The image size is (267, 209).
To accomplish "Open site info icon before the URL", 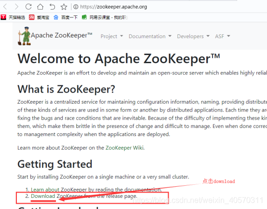I will click(x=76, y=7).
